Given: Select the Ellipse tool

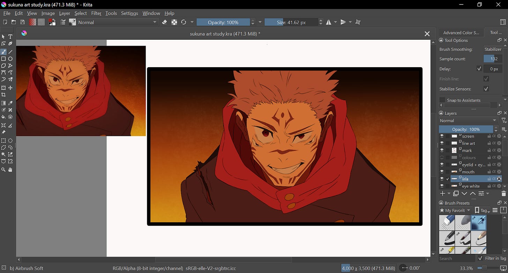Looking at the screenshot, I should click(x=10, y=59).
